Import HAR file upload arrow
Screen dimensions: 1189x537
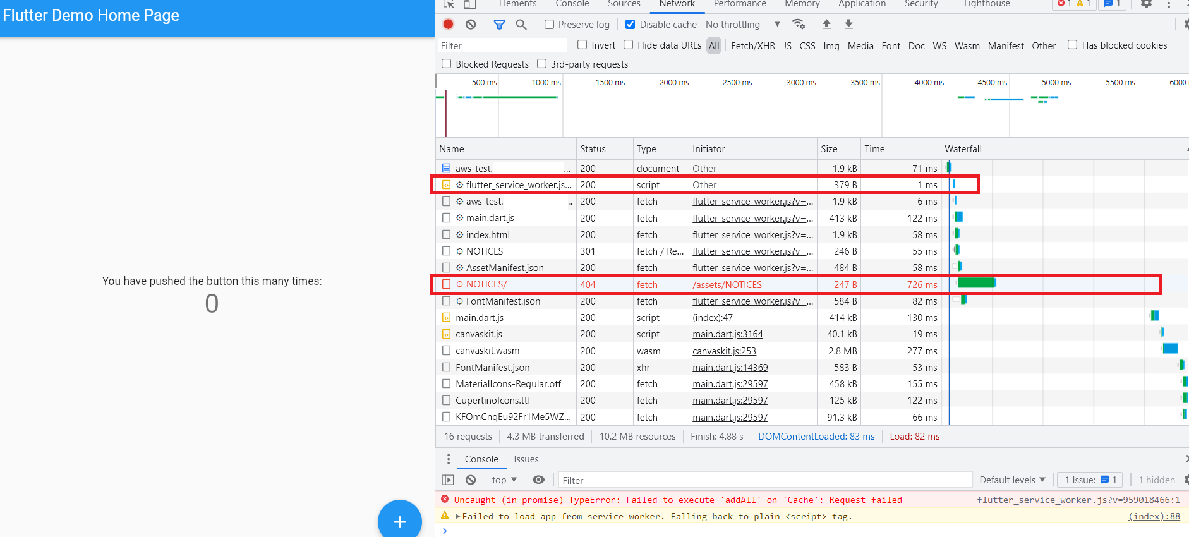click(x=826, y=24)
